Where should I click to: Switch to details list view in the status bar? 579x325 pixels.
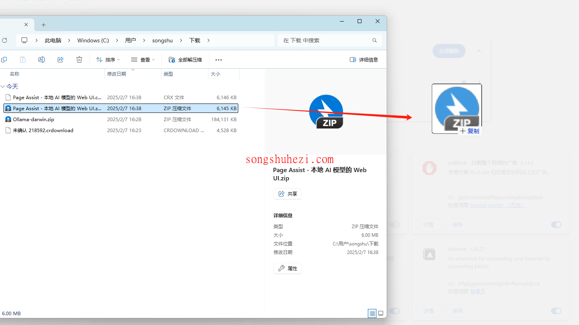[372, 313]
